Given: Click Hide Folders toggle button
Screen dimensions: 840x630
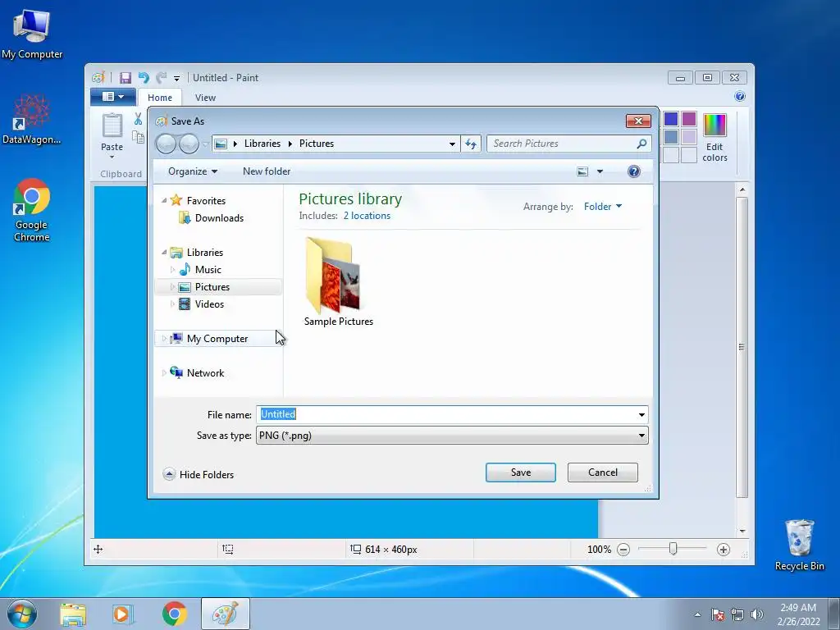Looking at the screenshot, I should tap(199, 475).
